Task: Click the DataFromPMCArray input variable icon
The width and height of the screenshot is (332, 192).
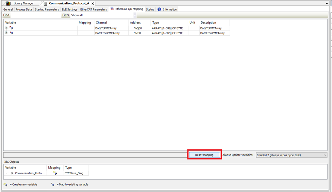Action: (x=12, y=33)
